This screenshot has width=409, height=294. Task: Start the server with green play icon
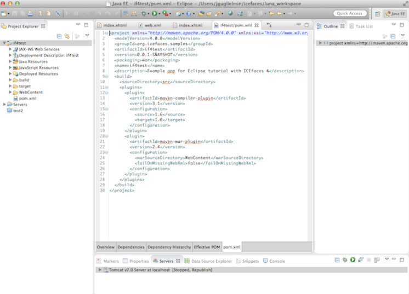[x=353, y=260]
